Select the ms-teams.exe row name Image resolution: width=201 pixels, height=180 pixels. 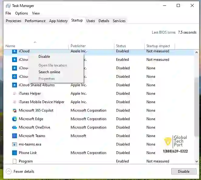pos(30,144)
